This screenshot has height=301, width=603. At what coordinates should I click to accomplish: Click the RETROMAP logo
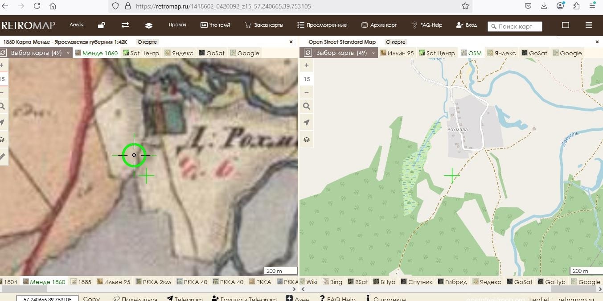(x=29, y=25)
